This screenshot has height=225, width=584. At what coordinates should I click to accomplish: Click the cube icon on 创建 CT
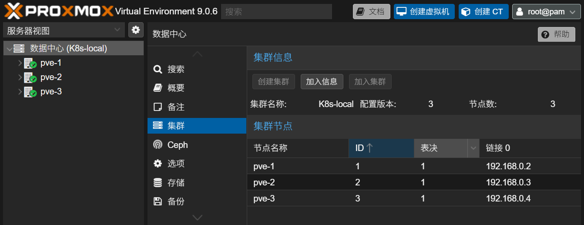(x=466, y=12)
